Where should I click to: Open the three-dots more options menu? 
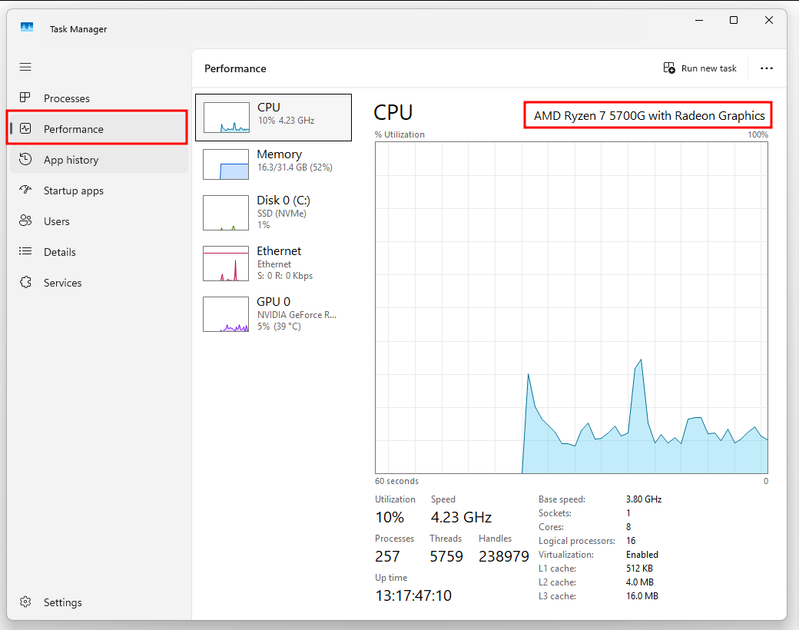click(767, 68)
